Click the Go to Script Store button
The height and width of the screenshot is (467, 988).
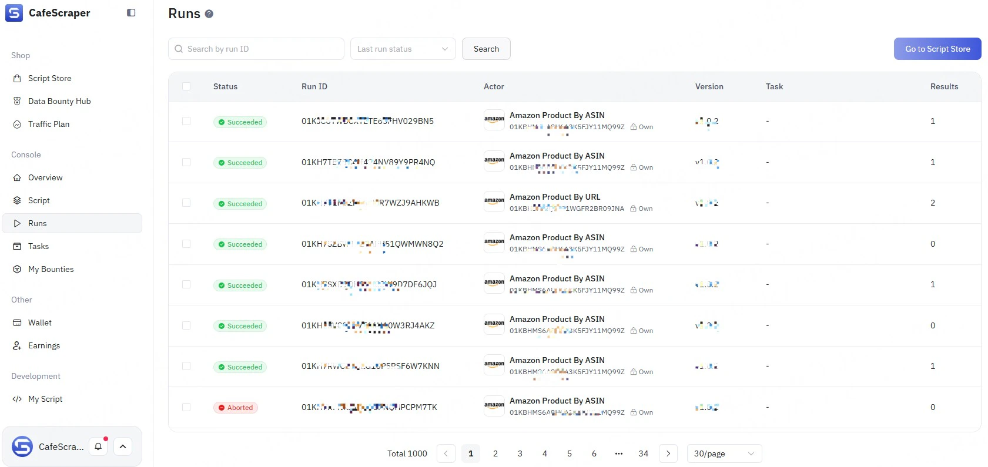tap(937, 49)
